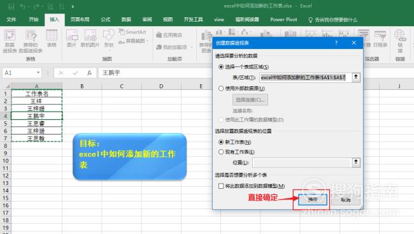
Task: Open the quick access toolbar customize arrow
Action: pyautogui.click(x=73, y=6)
